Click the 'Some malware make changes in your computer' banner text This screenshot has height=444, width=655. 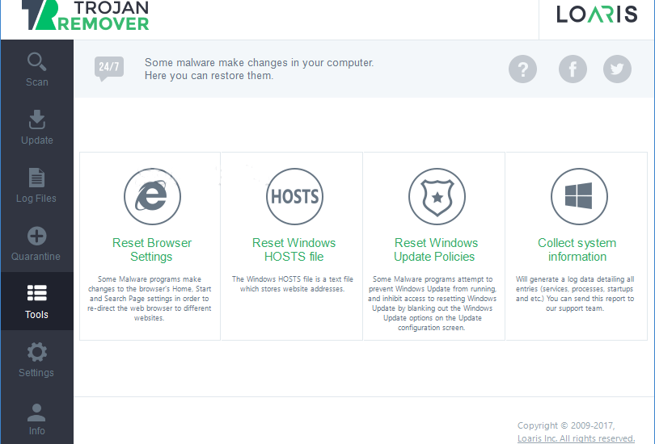click(259, 69)
